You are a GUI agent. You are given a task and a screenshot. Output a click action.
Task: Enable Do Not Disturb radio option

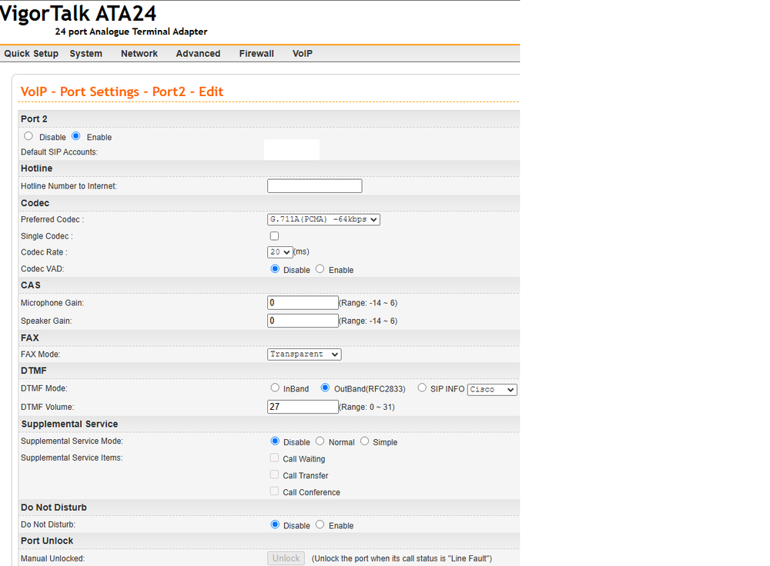pyautogui.click(x=320, y=524)
